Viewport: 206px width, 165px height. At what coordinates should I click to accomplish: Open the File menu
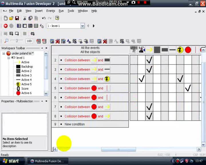tap(11, 11)
